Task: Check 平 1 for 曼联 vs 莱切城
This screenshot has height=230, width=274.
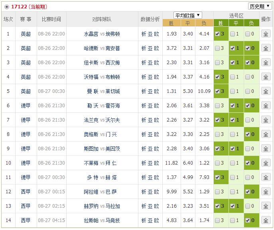Action: click(233, 91)
